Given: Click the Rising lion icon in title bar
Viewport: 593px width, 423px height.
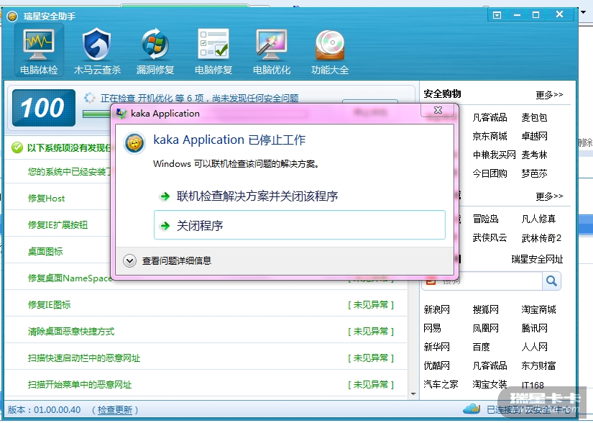Looking at the screenshot, I should coord(12,17).
